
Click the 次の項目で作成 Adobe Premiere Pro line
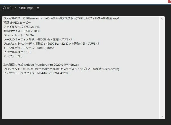pyautogui.click(x=41, y=65)
